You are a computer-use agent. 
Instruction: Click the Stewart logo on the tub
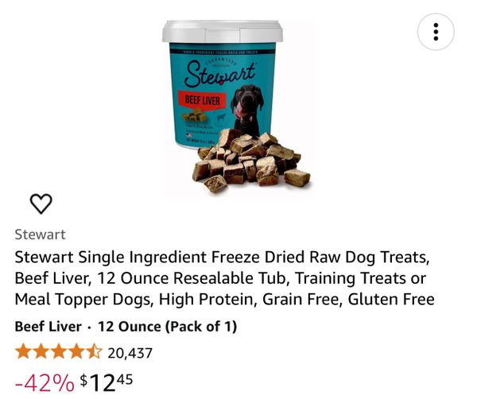tap(220, 73)
